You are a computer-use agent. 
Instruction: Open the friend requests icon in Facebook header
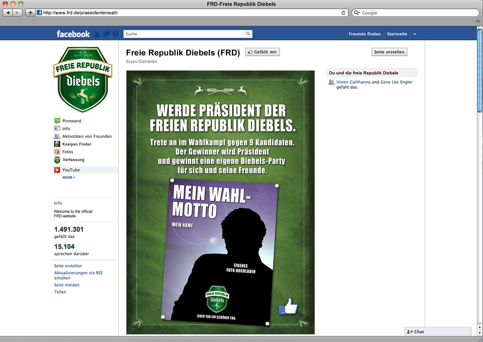tap(97, 34)
